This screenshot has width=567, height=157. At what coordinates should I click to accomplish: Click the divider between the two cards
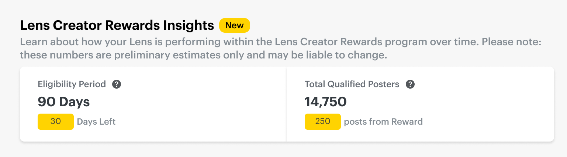click(x=287, y=104)
